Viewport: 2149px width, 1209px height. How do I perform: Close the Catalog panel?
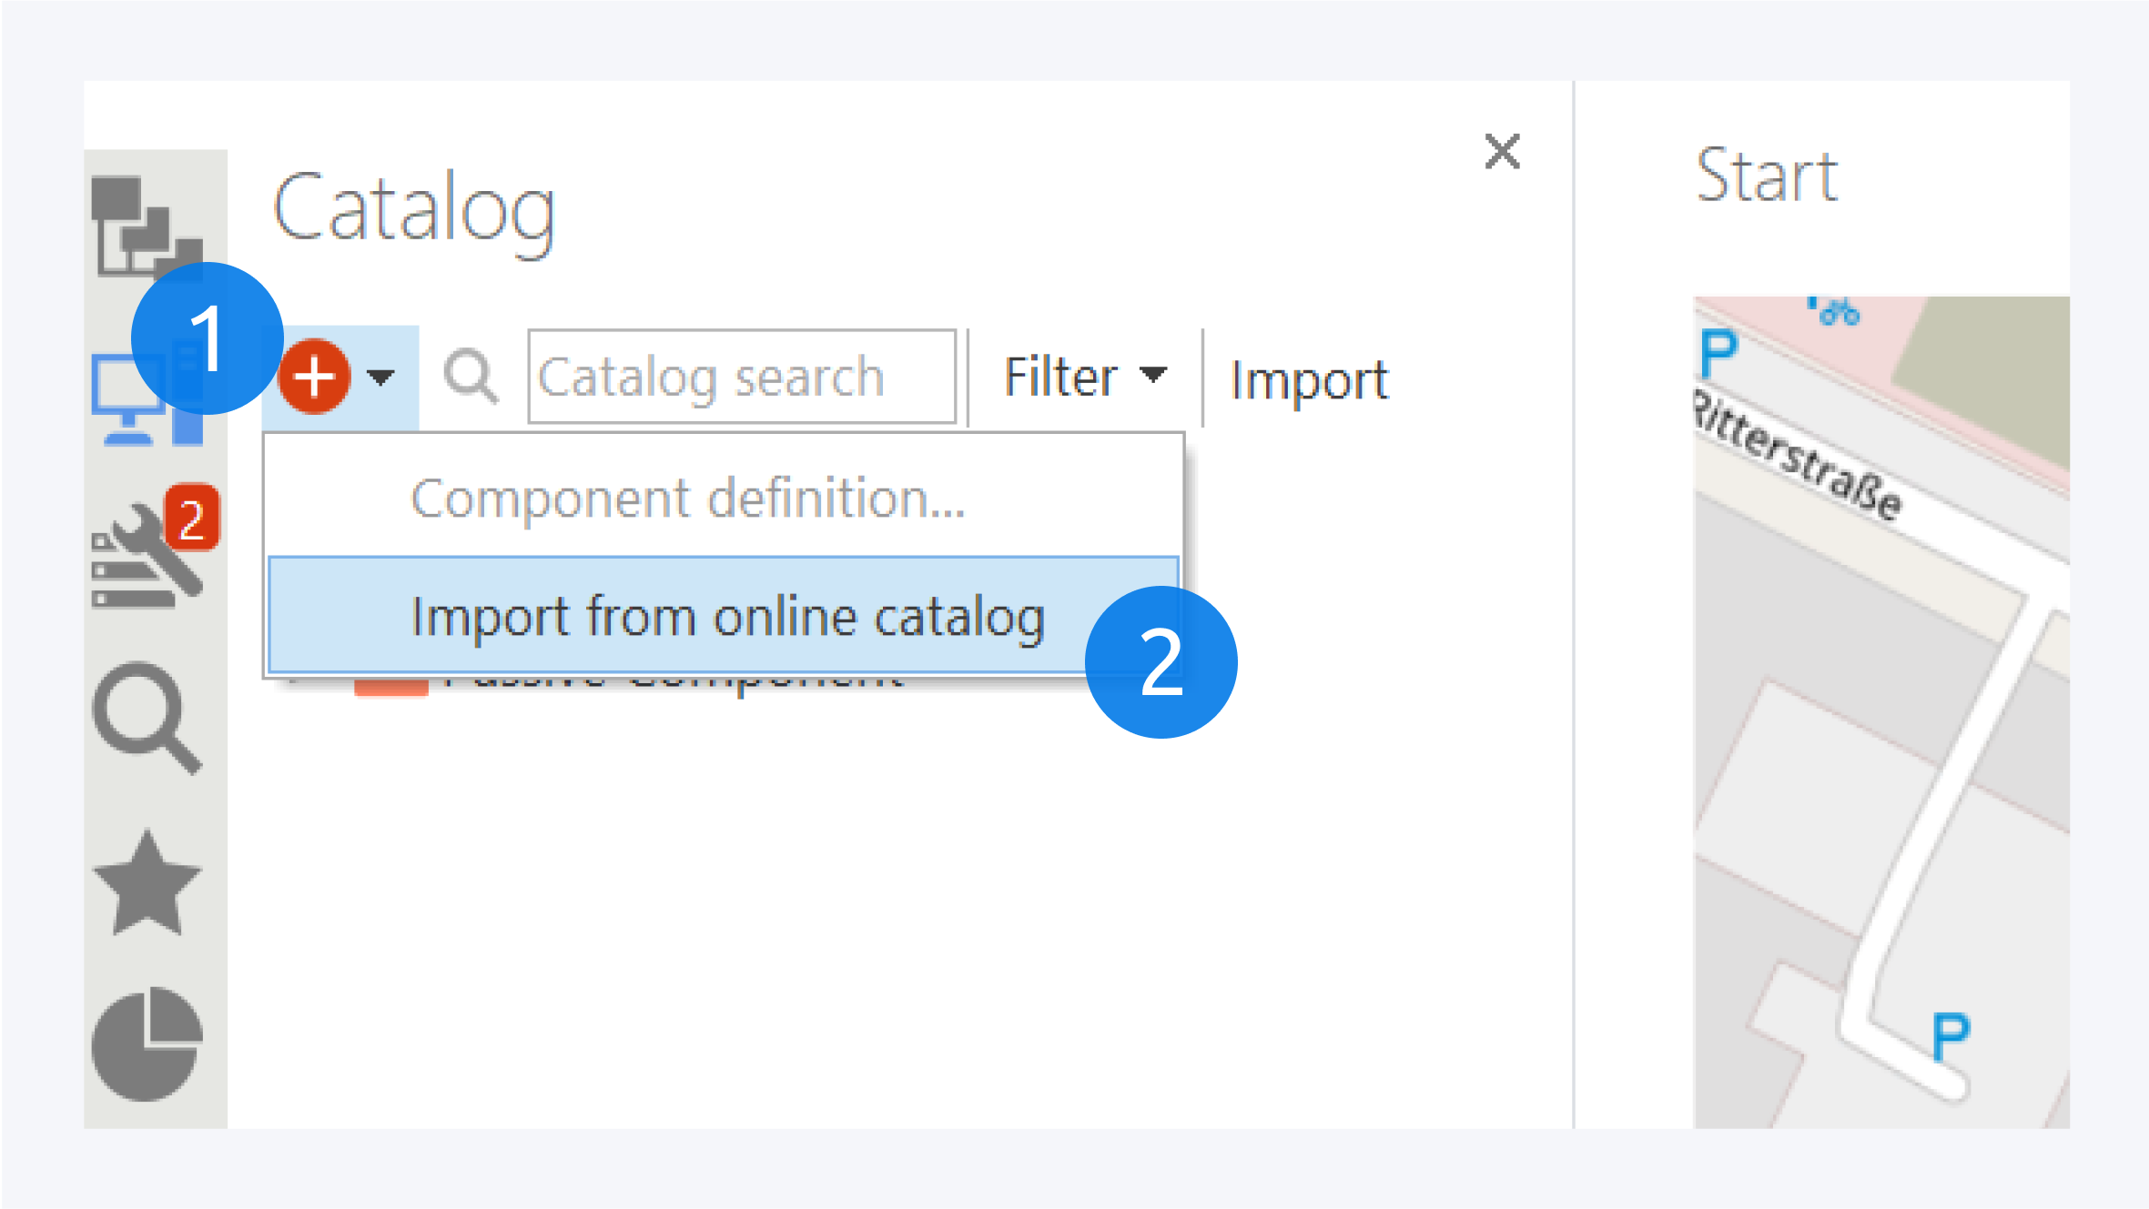1502,152
